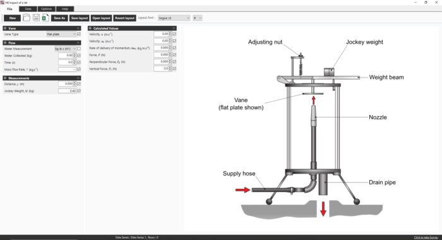Check the Water Measurement checkbox
The height and width of the screenshot is (240, 442).
pos(79,49)
